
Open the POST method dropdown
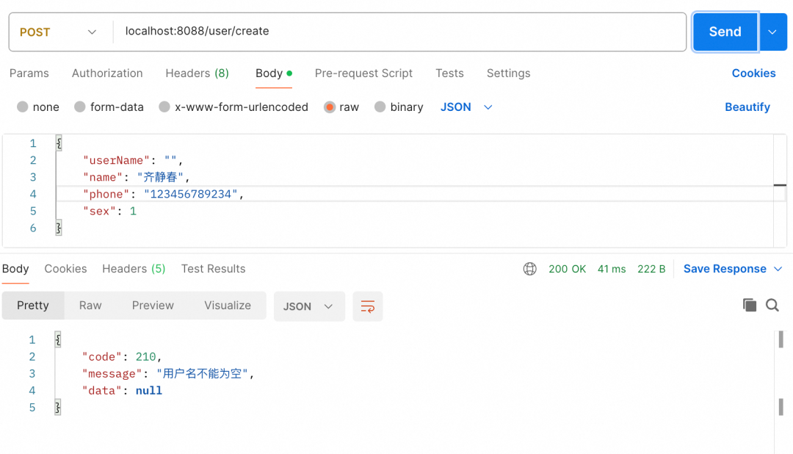[x=59, y=32]
